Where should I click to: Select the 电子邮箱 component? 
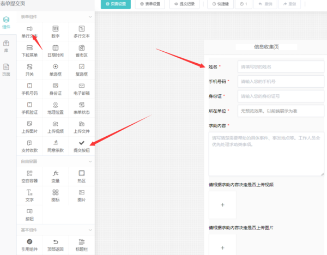[x=82, y=89]
